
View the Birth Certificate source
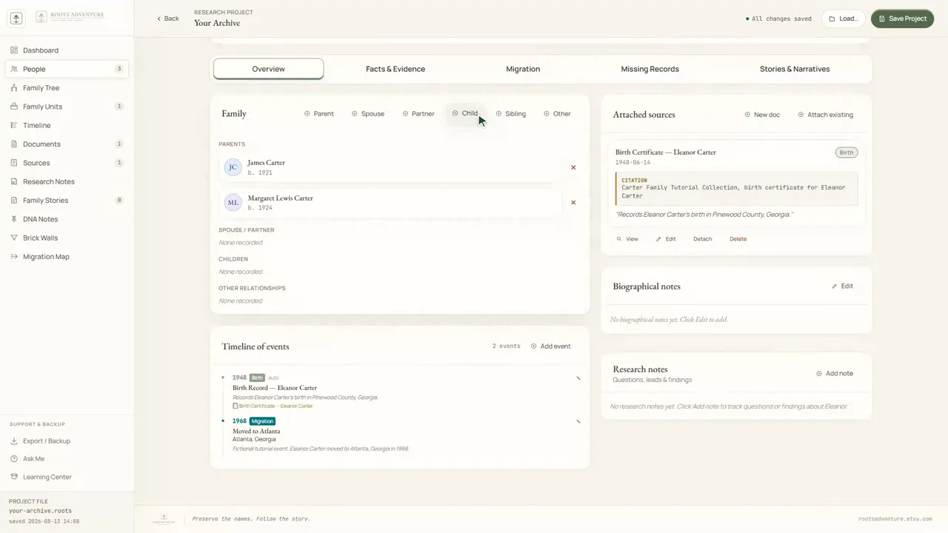coord(627,239)
